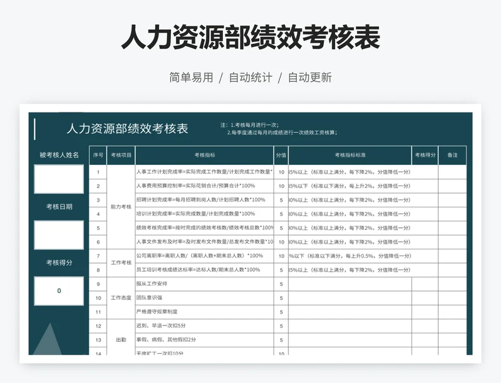Click the 严格遵守规章制度 cell

pos(205,312)
